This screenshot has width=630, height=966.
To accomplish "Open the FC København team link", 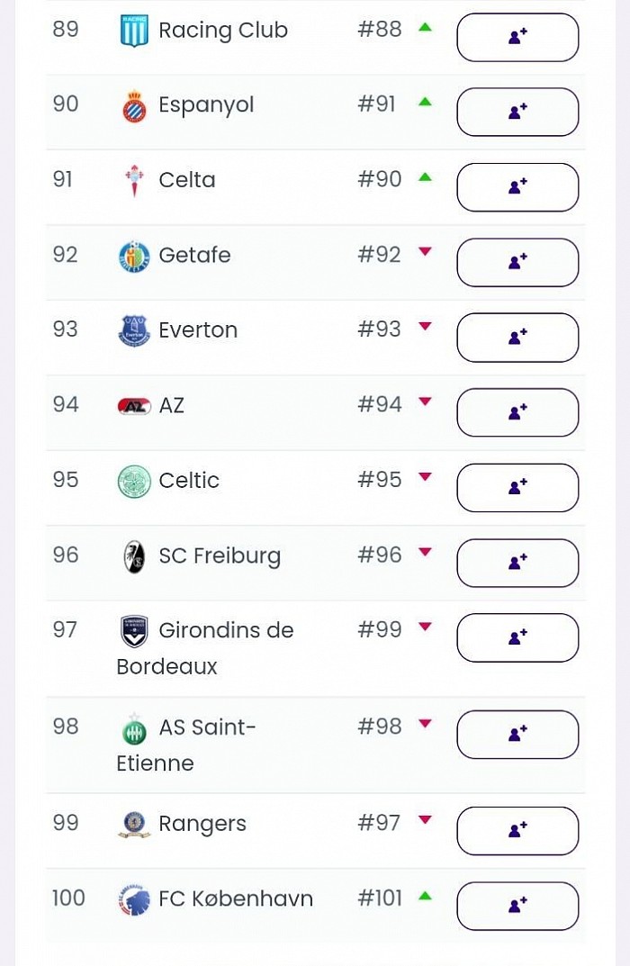I will click(235, 898).
